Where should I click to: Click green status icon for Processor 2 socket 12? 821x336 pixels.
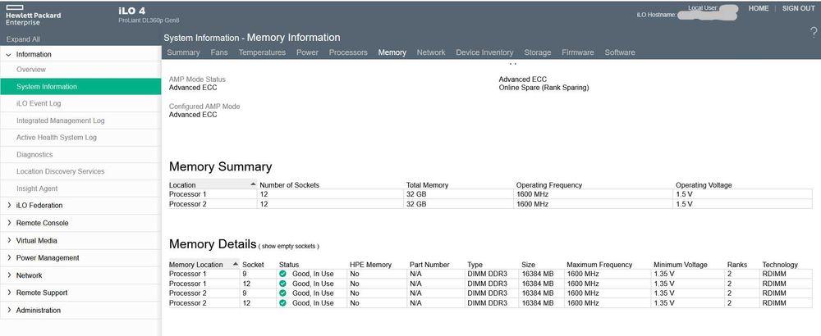point(282,303)
